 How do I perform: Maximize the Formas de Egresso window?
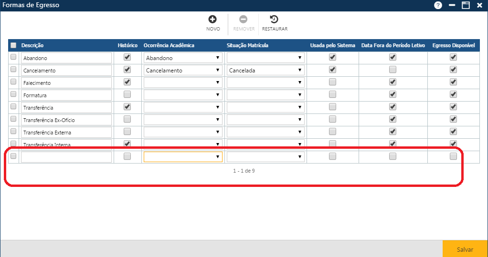pos(466,5)
